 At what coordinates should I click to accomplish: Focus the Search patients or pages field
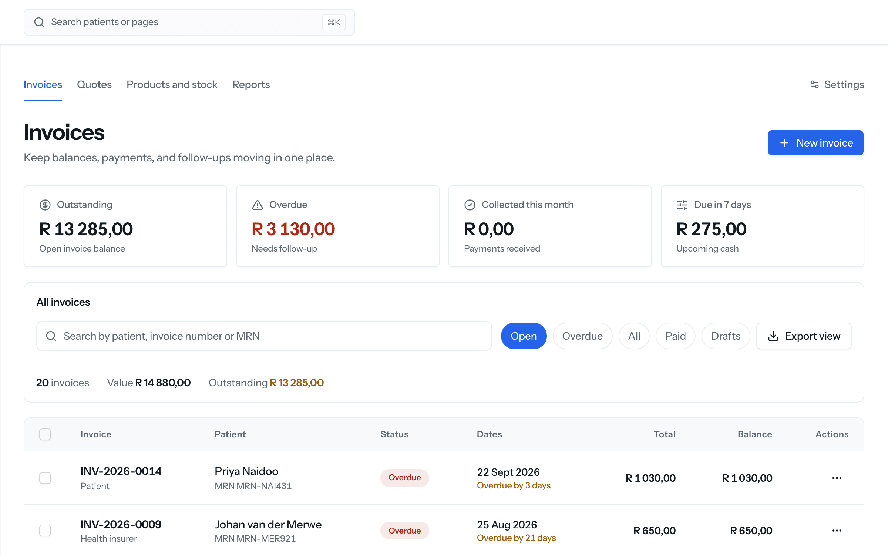[x=189, y=22]
